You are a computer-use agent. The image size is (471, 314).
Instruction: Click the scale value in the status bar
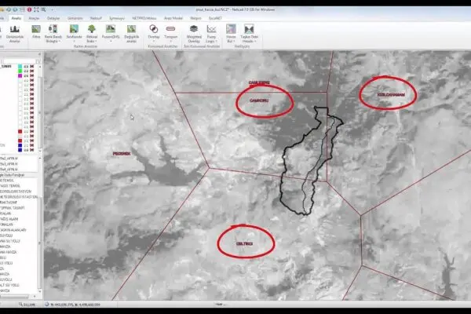point(29,305)
